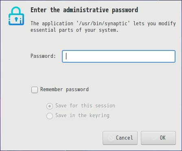Click the prohibition icon on Cancel
Image resolution: width=182 pixels, height=151 pixels.
click(x=111, y=138)
